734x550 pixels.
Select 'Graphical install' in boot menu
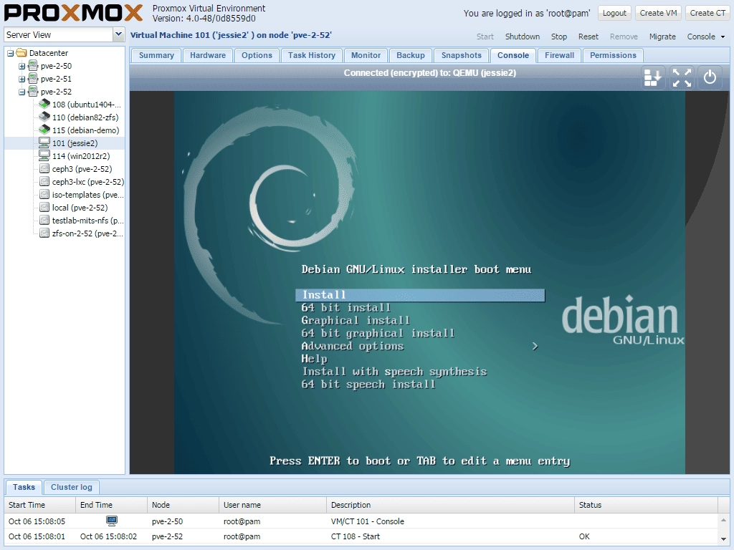pyautogui.click(x=356, y=320)
